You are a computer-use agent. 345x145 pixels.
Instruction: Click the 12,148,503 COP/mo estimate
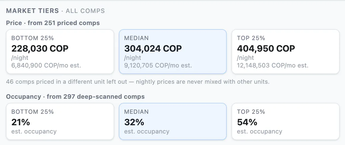click(273, 65)
